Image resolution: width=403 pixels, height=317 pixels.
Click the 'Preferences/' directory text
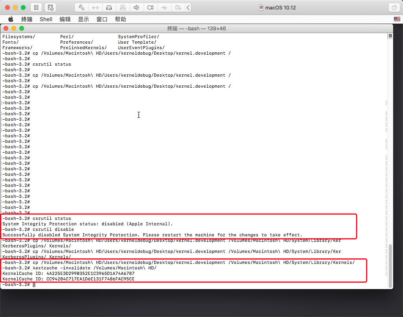[x=77, y=42]
